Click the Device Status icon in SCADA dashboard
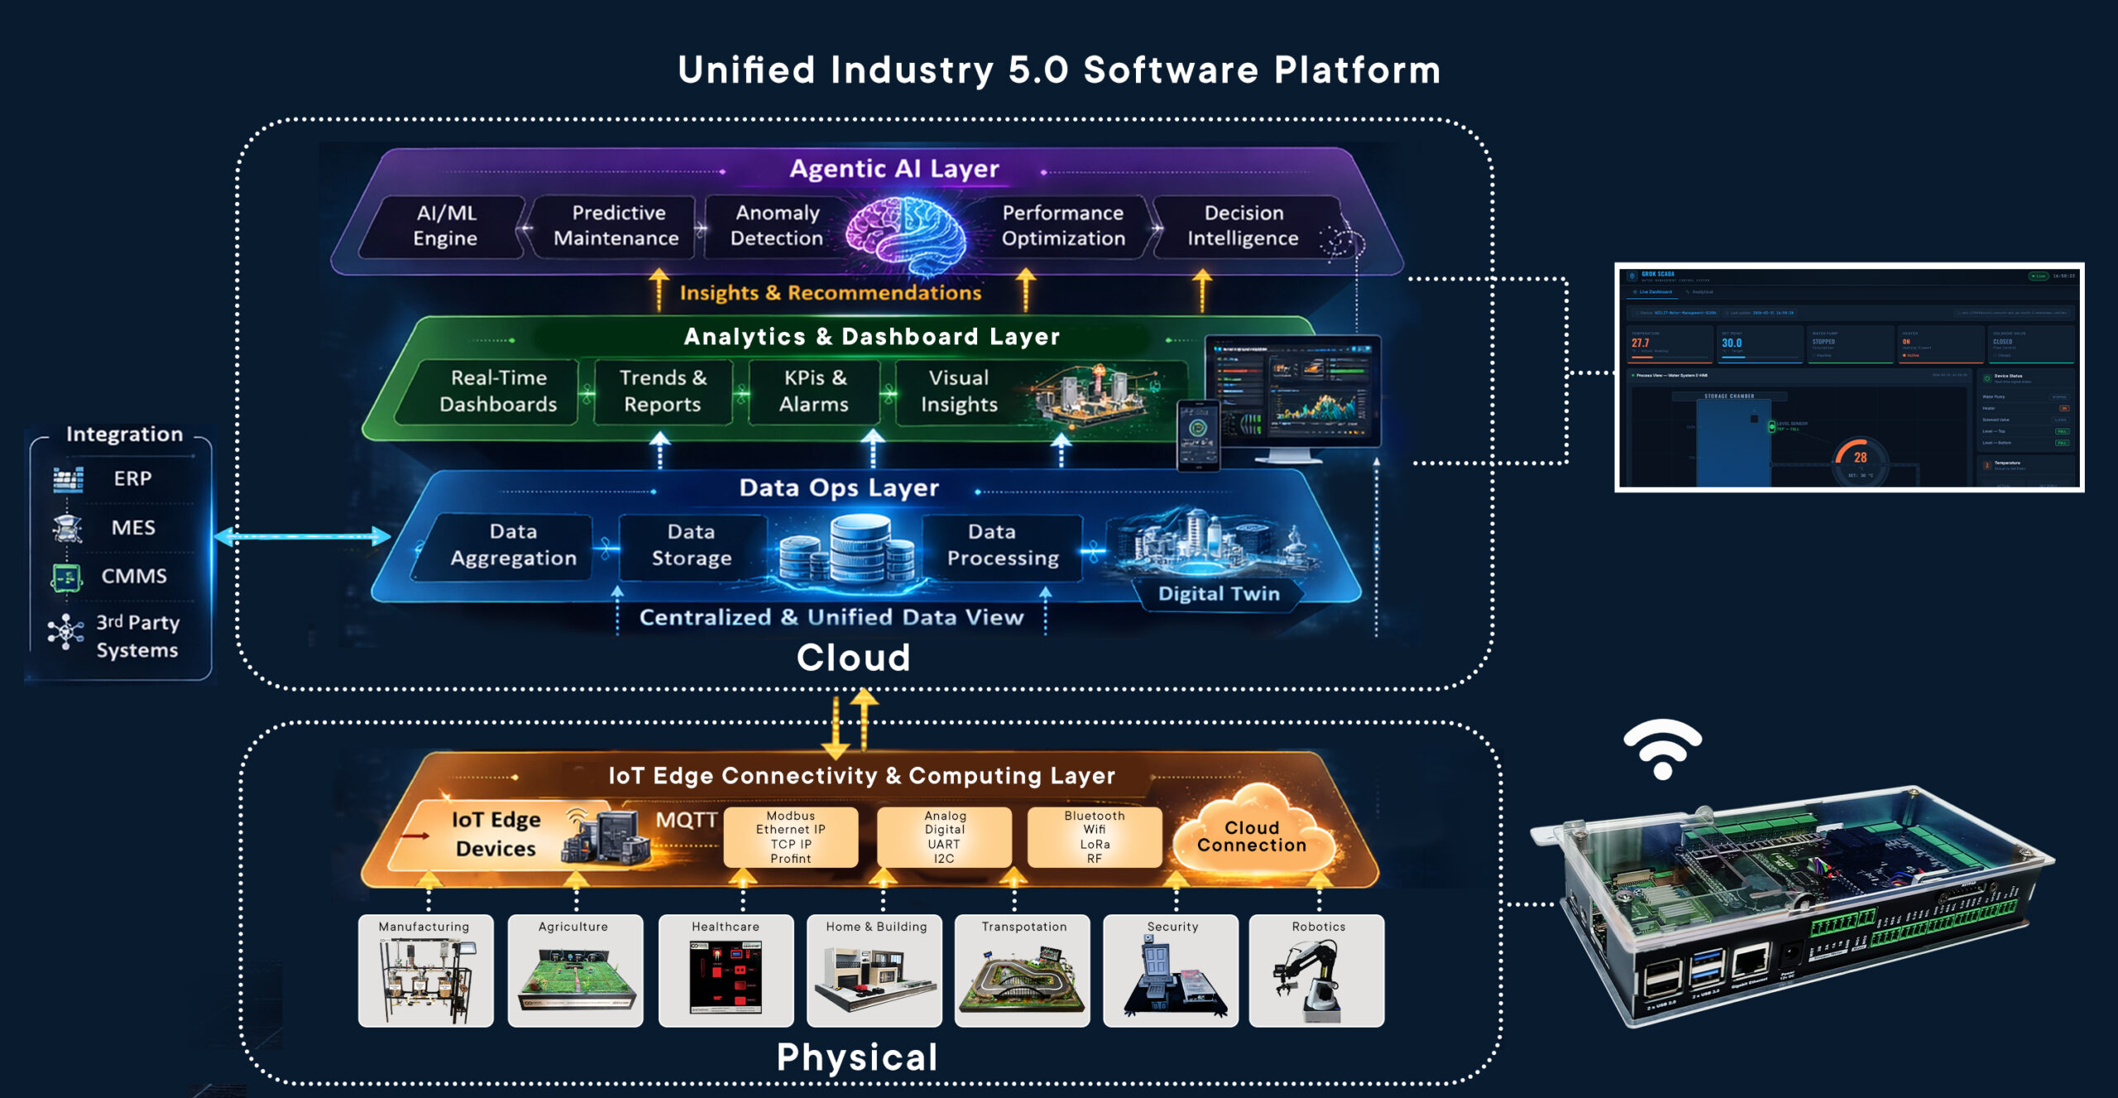 click(1987, 378)
